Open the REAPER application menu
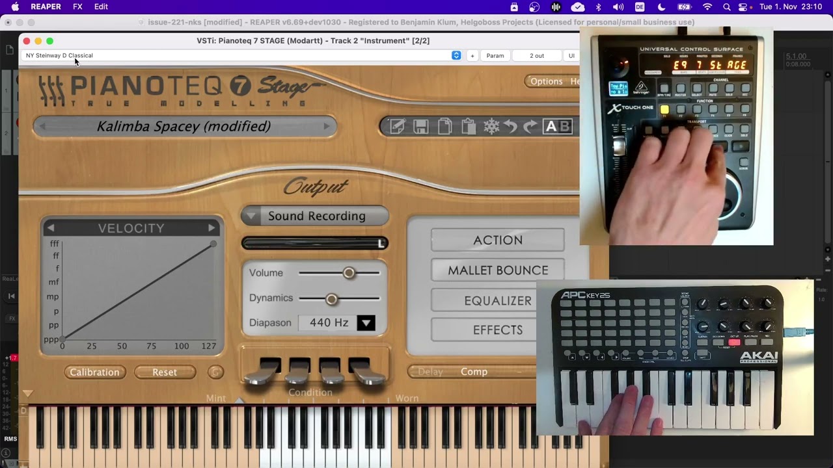This screenshot has height=468, width=833. coord(46,6)
